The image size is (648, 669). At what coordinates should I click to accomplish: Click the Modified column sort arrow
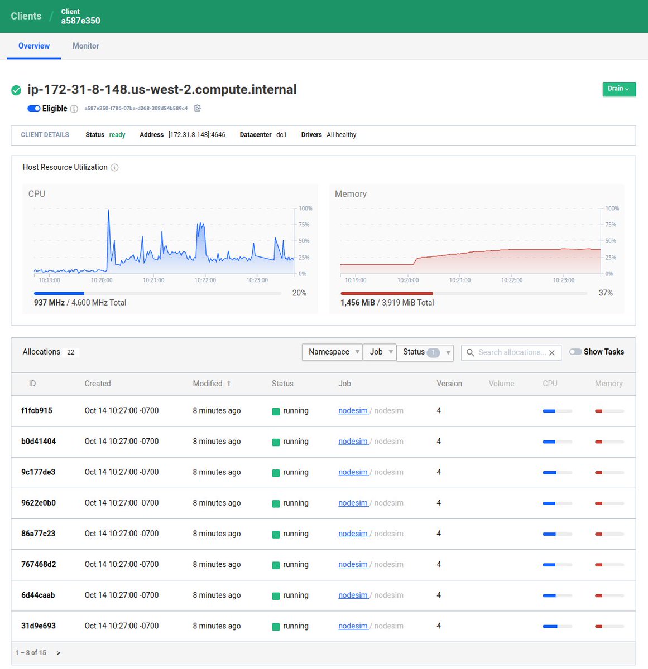pos(228,384)
